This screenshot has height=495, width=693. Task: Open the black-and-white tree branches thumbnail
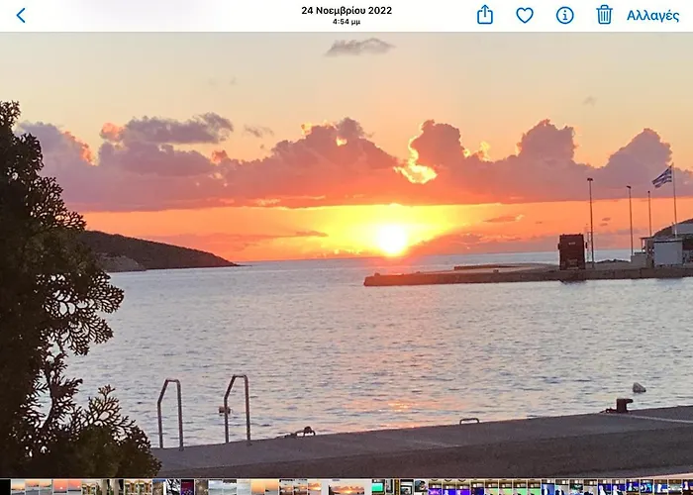coord(173,487)
